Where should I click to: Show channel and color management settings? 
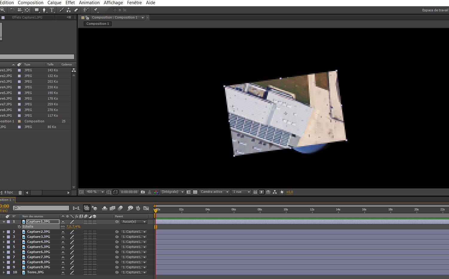point(156,192)
